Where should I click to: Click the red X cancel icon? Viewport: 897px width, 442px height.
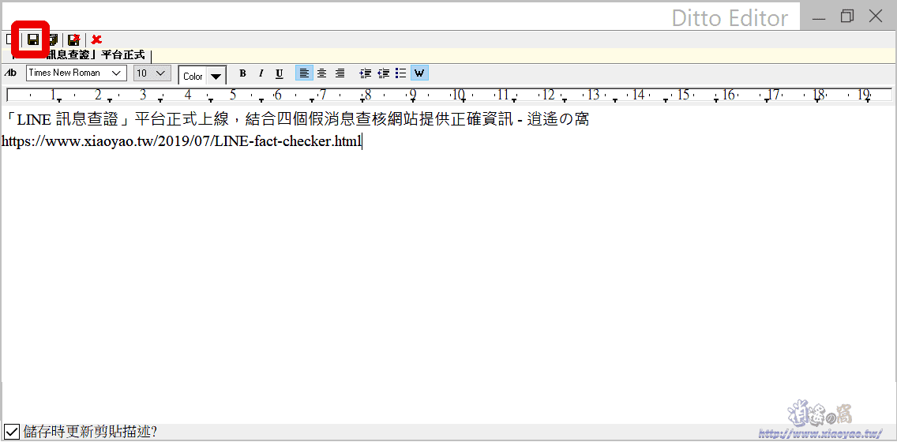(x=96, y=39)
